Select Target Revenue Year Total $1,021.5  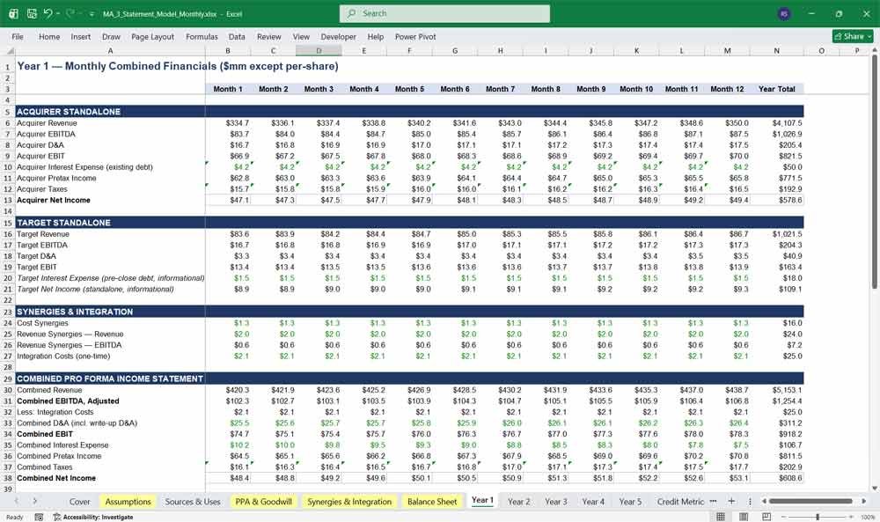[777, 234]
